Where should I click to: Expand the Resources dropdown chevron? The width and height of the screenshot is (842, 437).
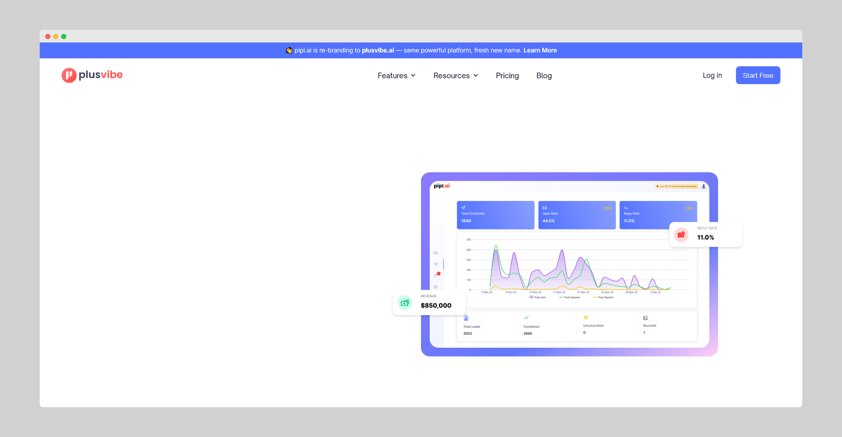[476, 75]
